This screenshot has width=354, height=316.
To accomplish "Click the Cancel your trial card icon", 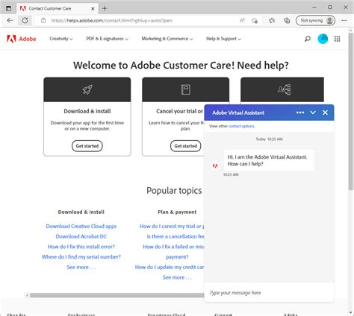I will pyautogui.click(x=185, y=89).
